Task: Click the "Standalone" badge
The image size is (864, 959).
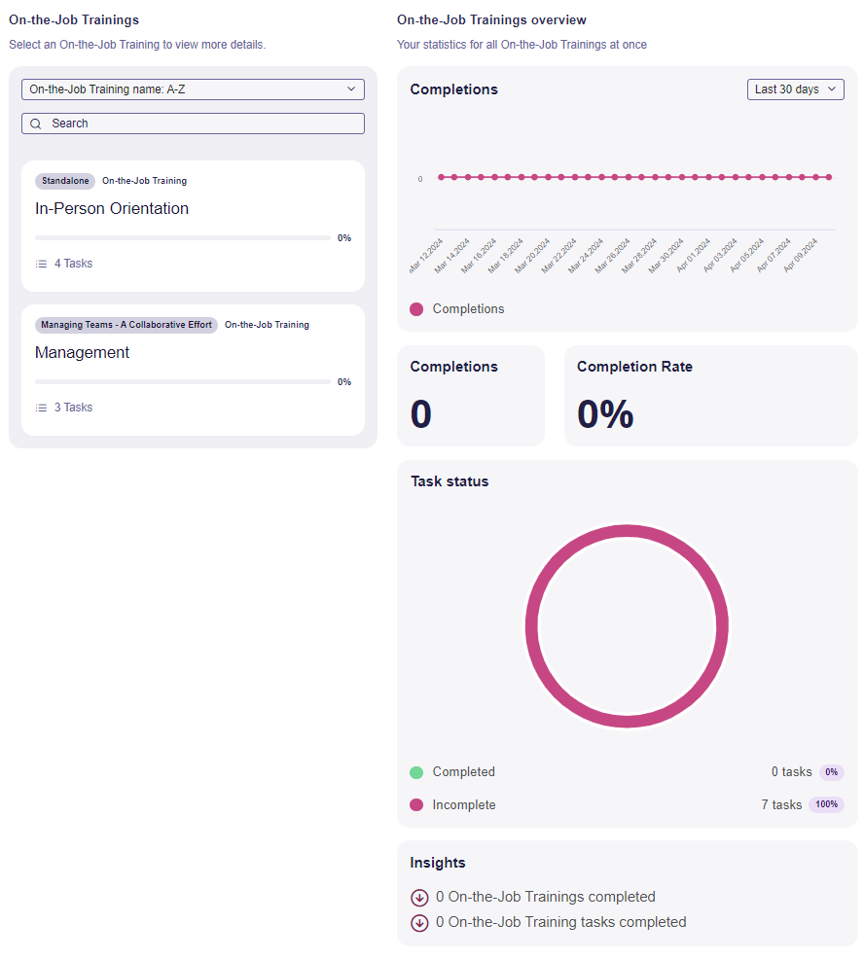Action: click(x=64, y=180)
